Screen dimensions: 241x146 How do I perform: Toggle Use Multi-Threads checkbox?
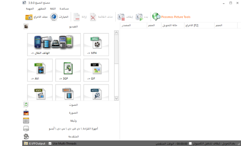50,143
